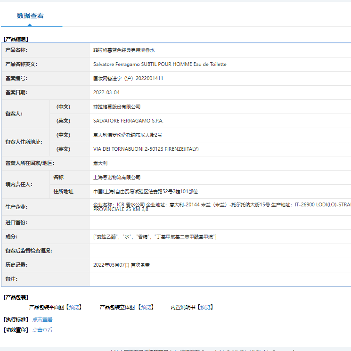The width and height of the screenshot is (351, 351).
Task: Click the 境内责任人 住所地址 value
Action: pyautogui.click(x=146, y=191)
